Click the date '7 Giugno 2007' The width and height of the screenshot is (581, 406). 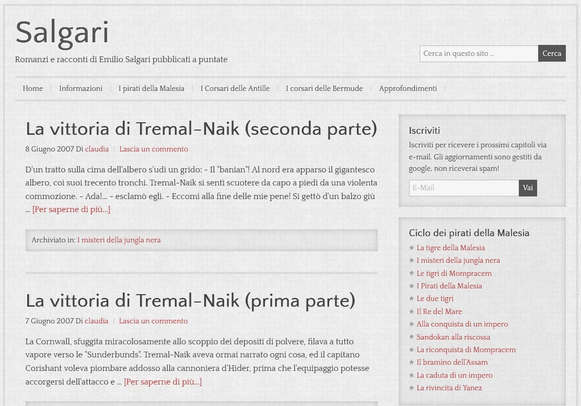(50, 321)
